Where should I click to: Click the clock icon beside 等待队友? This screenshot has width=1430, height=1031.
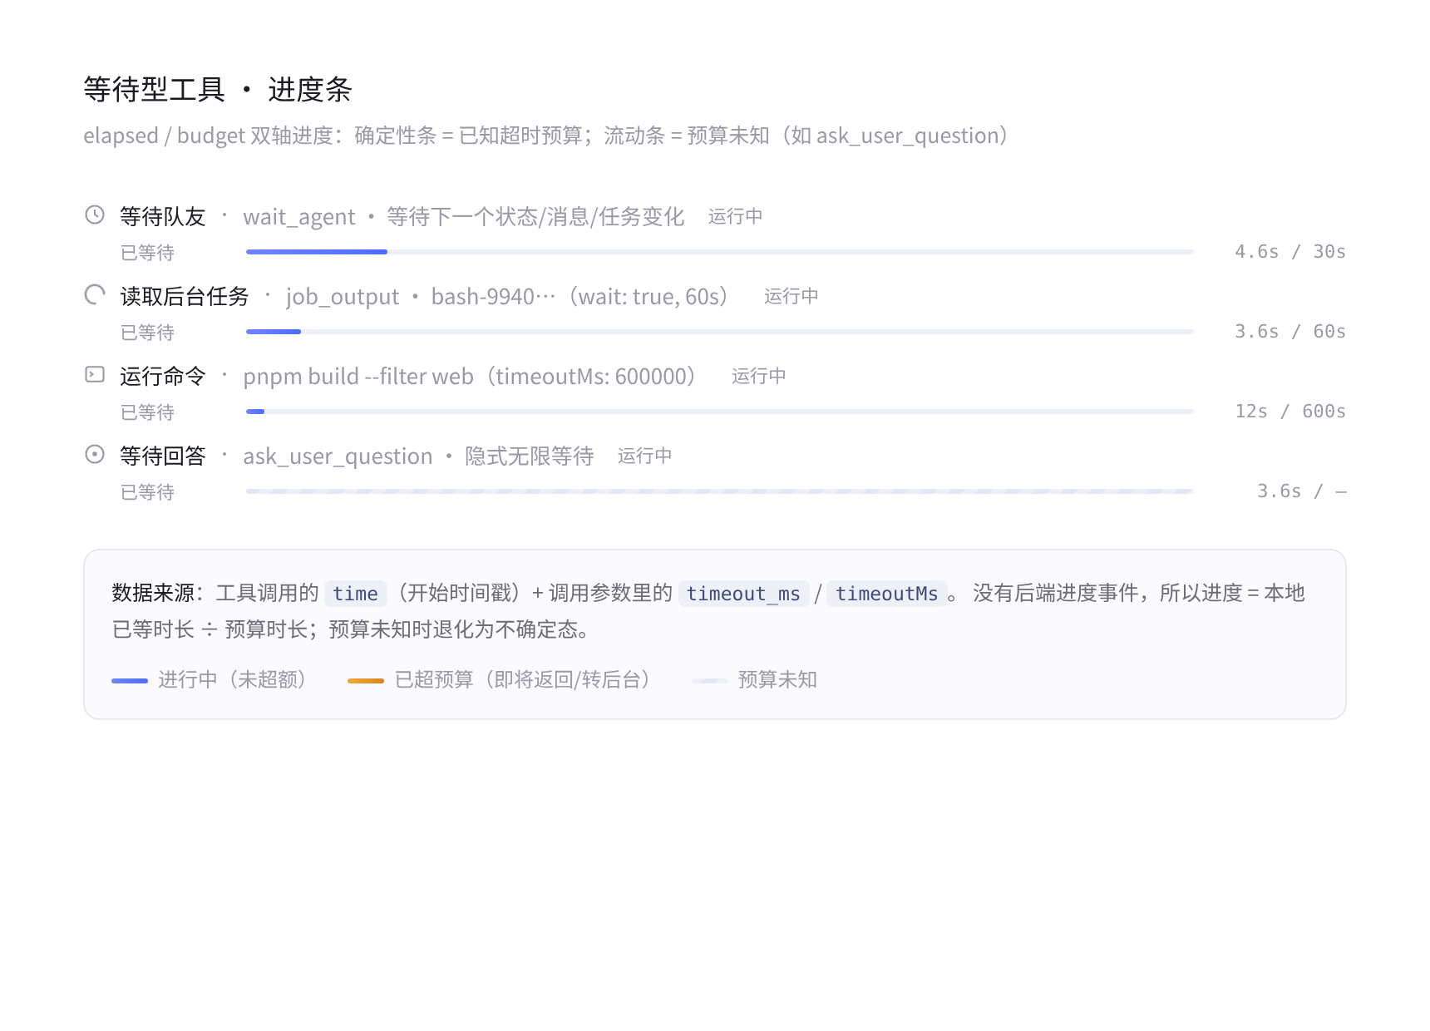[x=95, y=215]
